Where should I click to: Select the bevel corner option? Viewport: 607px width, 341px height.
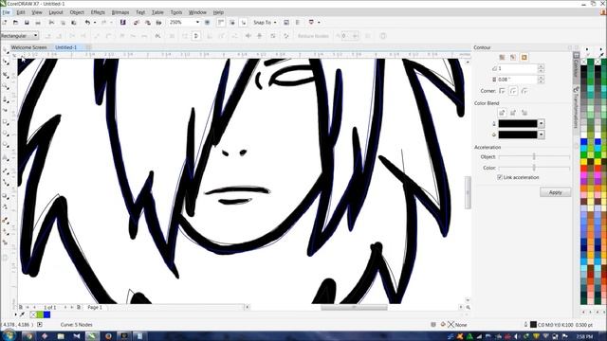pyautogui.click(x=524, y=91)
